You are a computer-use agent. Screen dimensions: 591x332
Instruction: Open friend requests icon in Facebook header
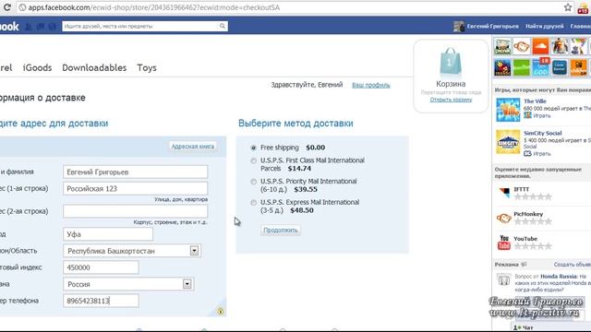tap(29, 27)
